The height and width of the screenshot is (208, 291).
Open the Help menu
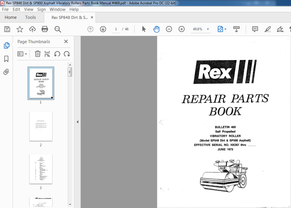74,9
